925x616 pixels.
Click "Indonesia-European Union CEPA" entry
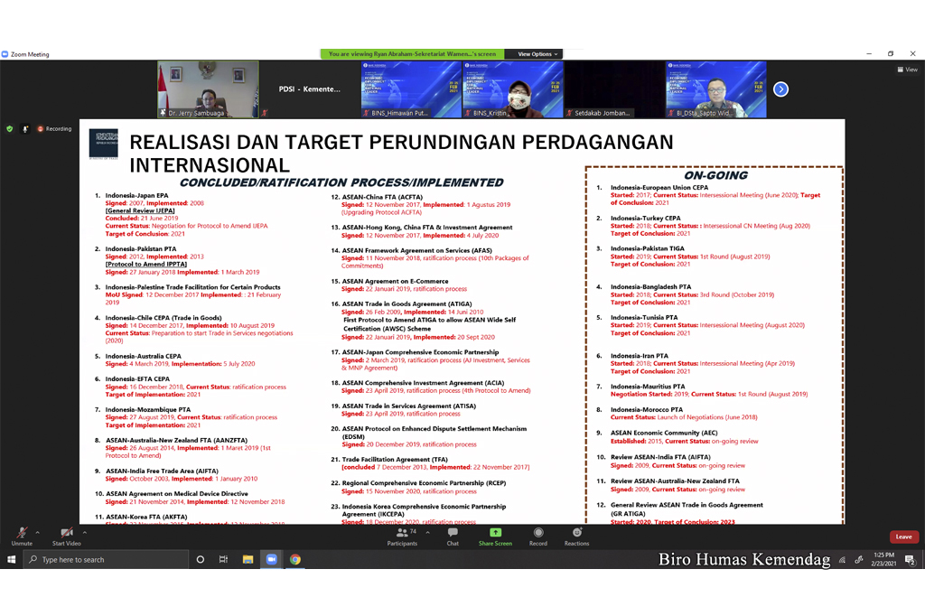coord(659,188)
